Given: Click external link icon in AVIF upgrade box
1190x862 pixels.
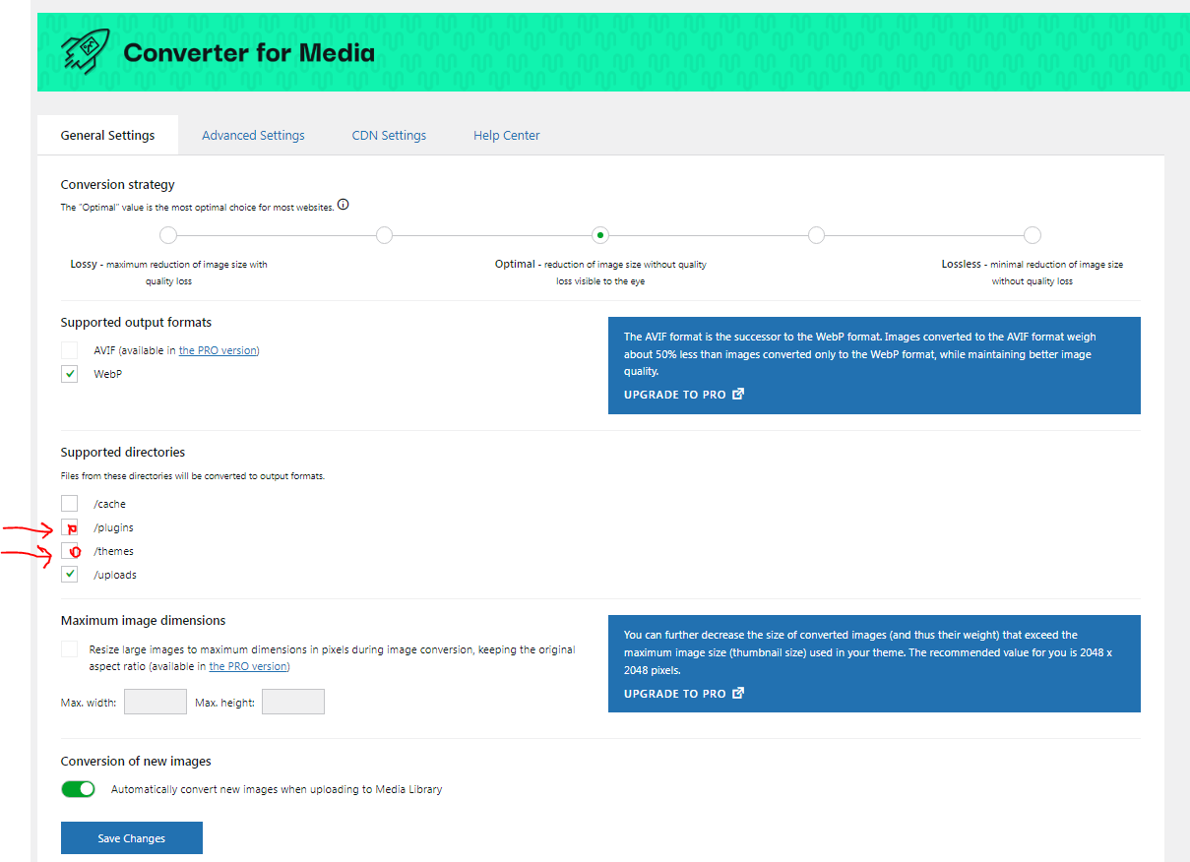Looking at the screenshot, I should pos(738,395).
